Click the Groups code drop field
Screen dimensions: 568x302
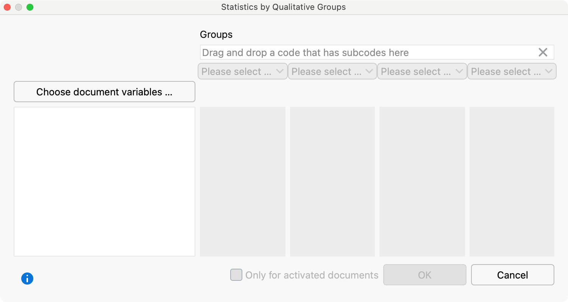click(377, 53)
